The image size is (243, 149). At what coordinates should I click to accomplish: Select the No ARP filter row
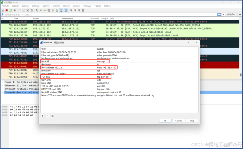coord(119,61)
